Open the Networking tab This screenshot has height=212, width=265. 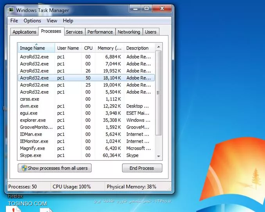[x=129, y=32]
